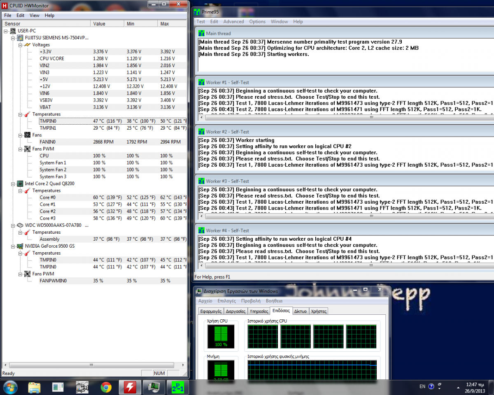Switch to the Δίκτυο tab

click(301, 311)
